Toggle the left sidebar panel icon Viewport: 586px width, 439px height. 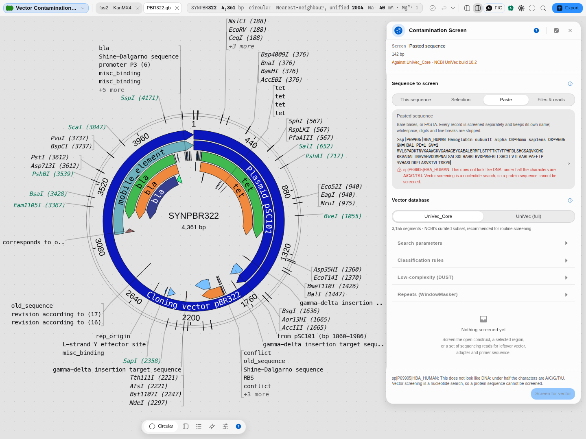(467, 8)
